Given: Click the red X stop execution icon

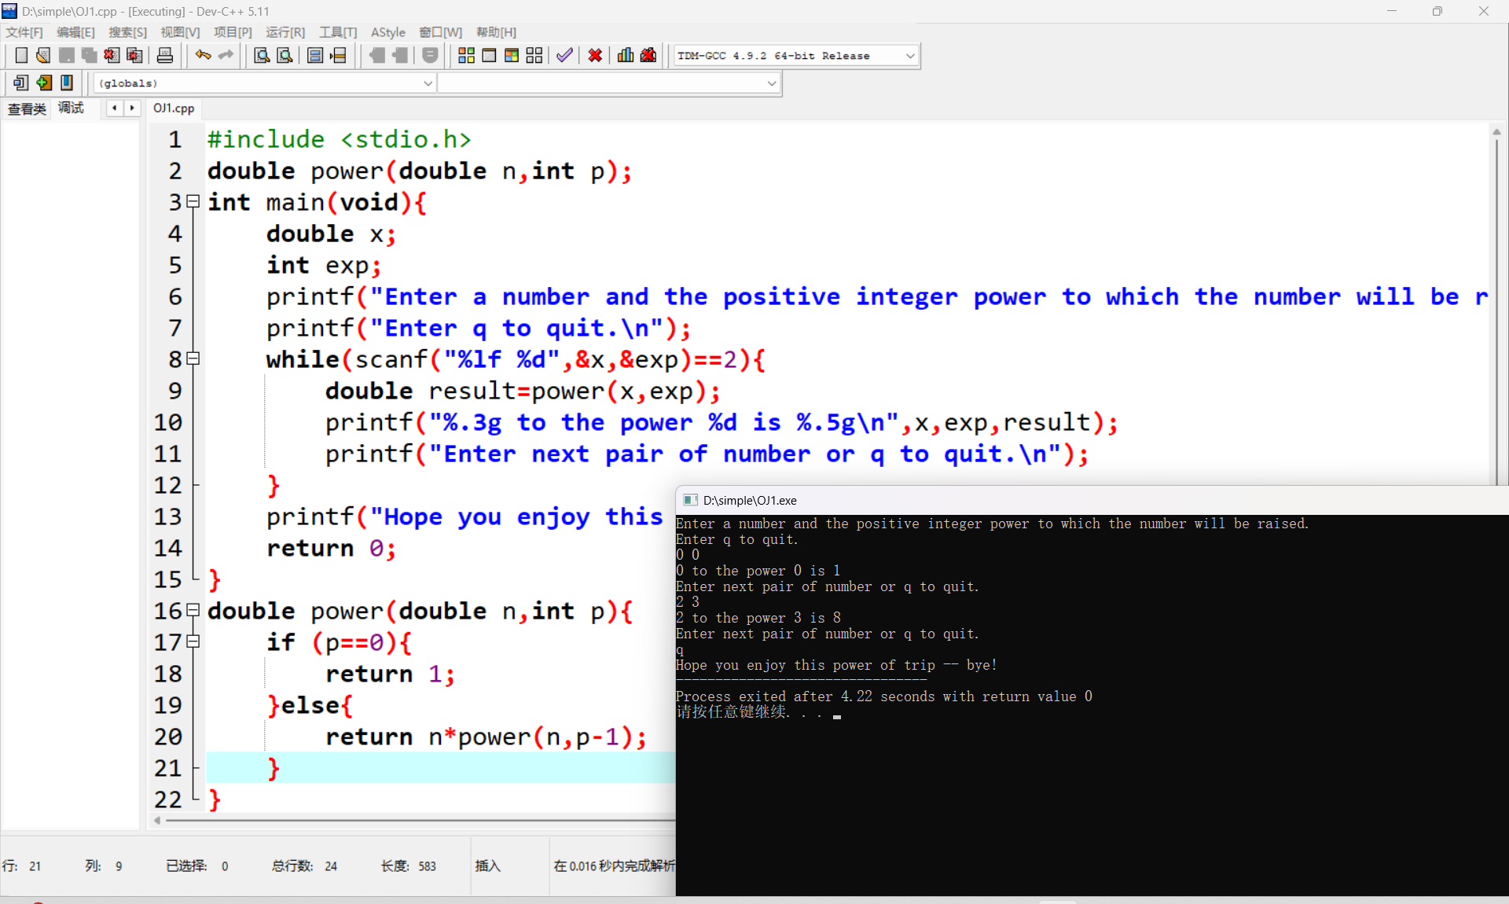Looking at the screenshot, I should point(595,55).
